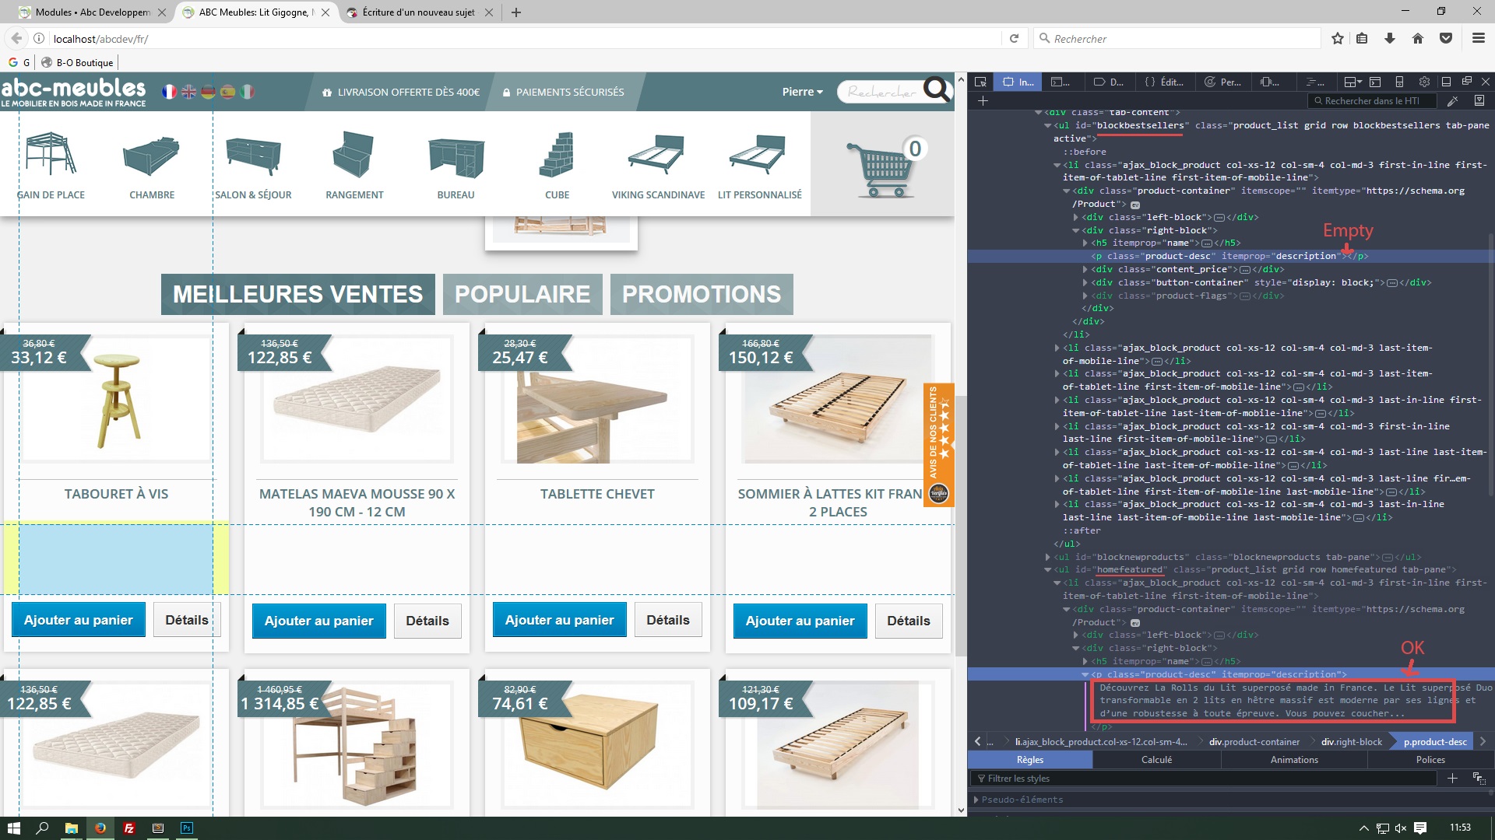This screenshot has width=1495, height=840.
Task: Switch to POPULAIRE product tab
Action: [522, 294]
